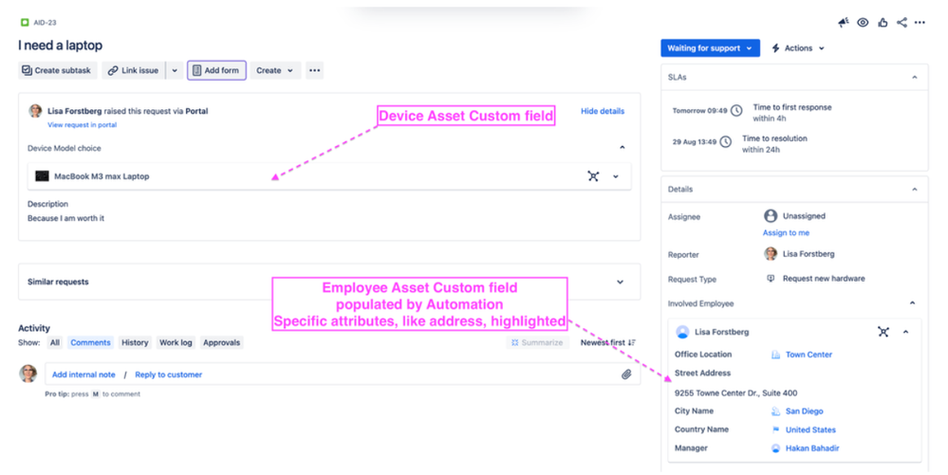Click Add form button
The image size is (948, 475).
point(216,70)
